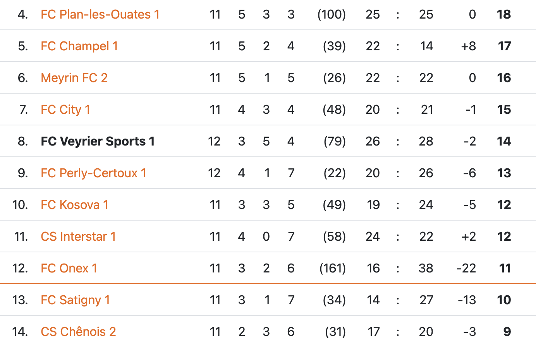Image resolution: width=536 pixels, height=346 pixels.
Task: Click the 9 points total for CS Chênois 2
Action: 507,332
